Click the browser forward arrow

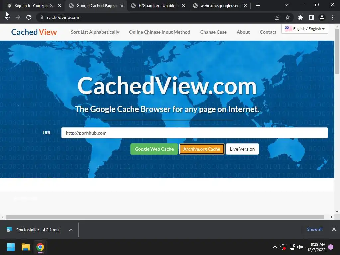18,17
